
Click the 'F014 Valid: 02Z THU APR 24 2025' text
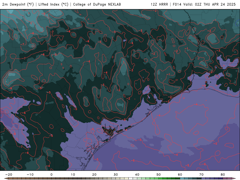[204, 4]
